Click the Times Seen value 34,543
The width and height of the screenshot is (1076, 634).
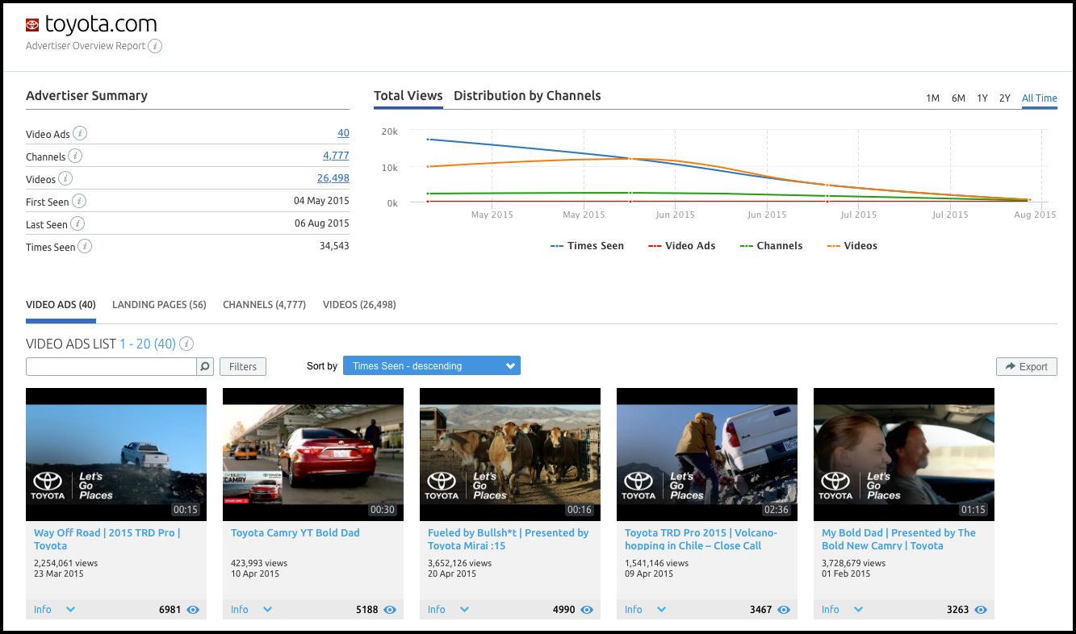pos(334,246)
